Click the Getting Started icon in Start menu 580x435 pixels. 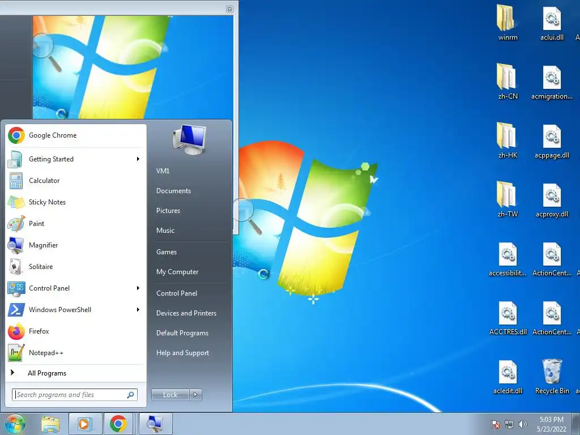coord(16,159)
